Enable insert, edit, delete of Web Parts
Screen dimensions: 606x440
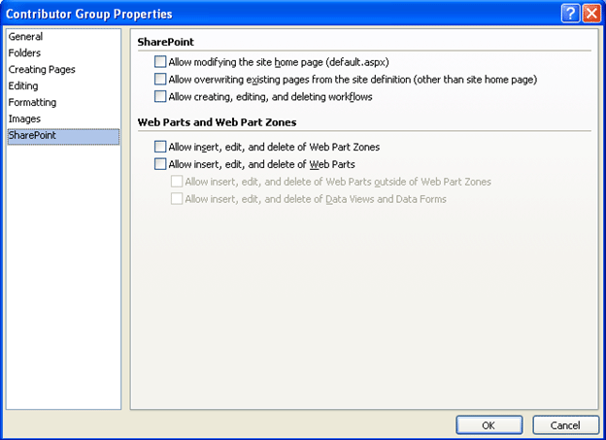[x=160, y=164]
